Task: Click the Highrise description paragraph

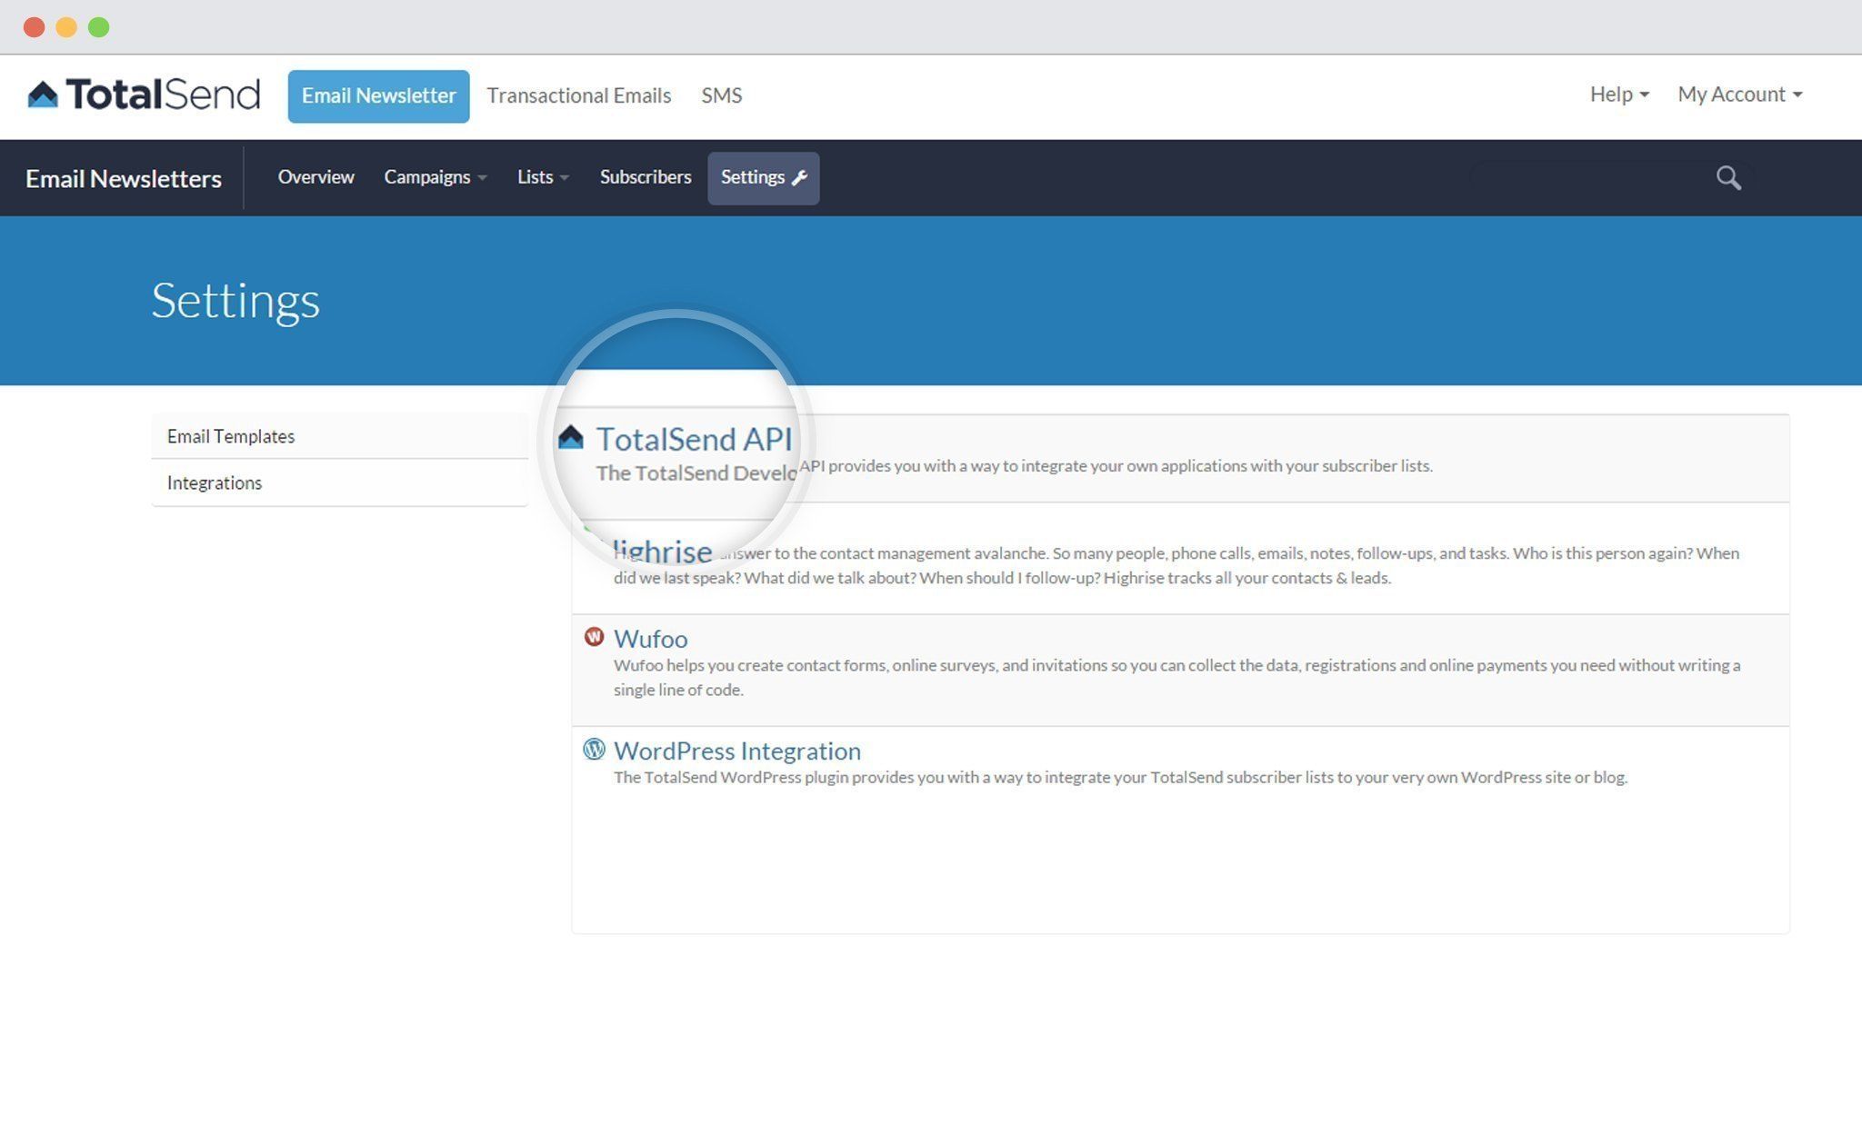Action: (x=1176, y=565)
